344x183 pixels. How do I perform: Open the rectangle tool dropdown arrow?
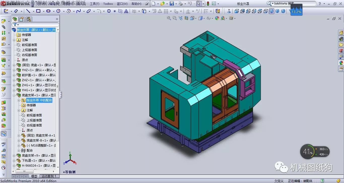[x=43, y=11]
